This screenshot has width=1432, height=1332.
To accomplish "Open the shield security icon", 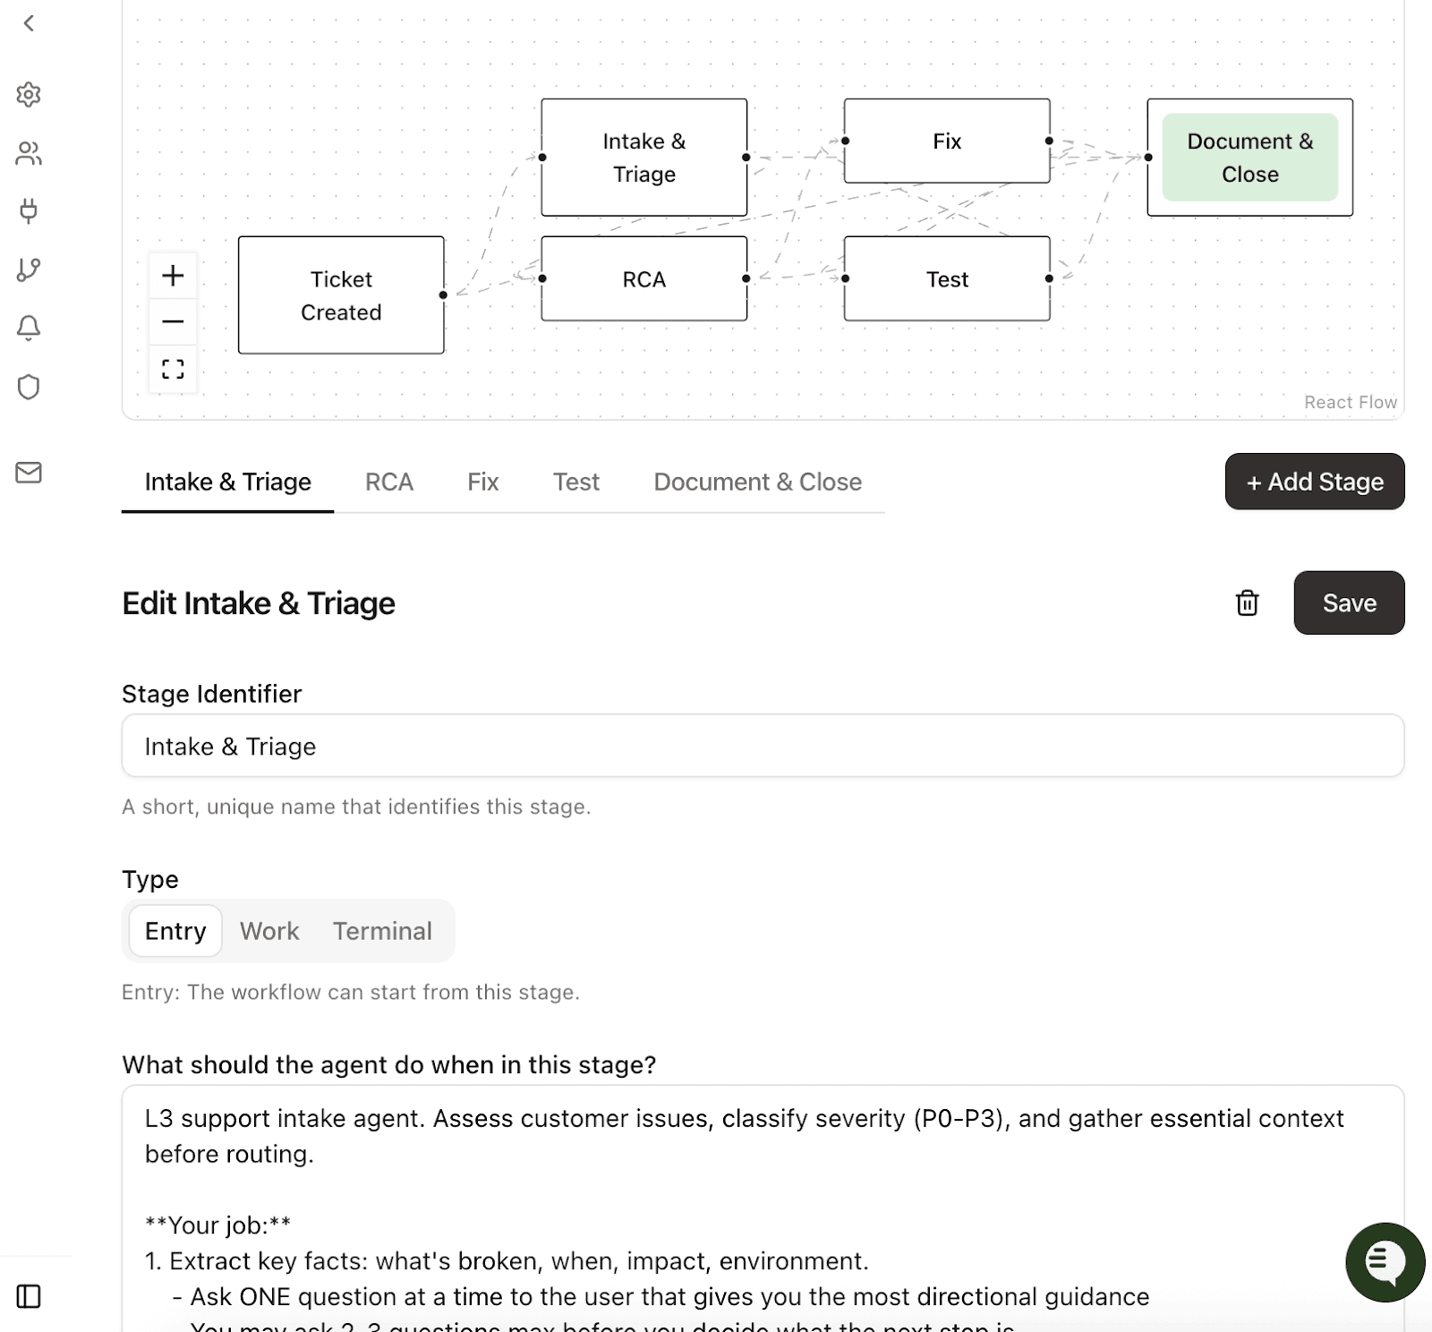I will coord(29,387).
